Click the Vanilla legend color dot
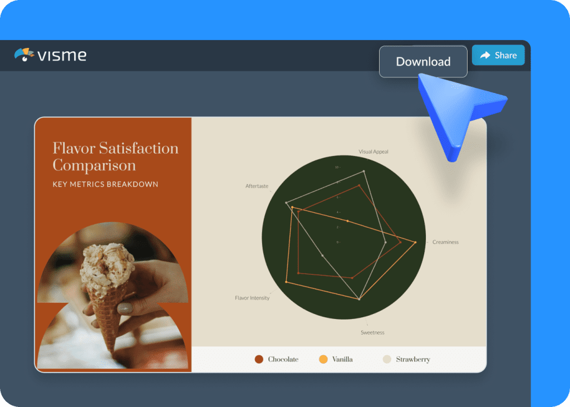This screenshot has height=407, width=570. [323, 359]
